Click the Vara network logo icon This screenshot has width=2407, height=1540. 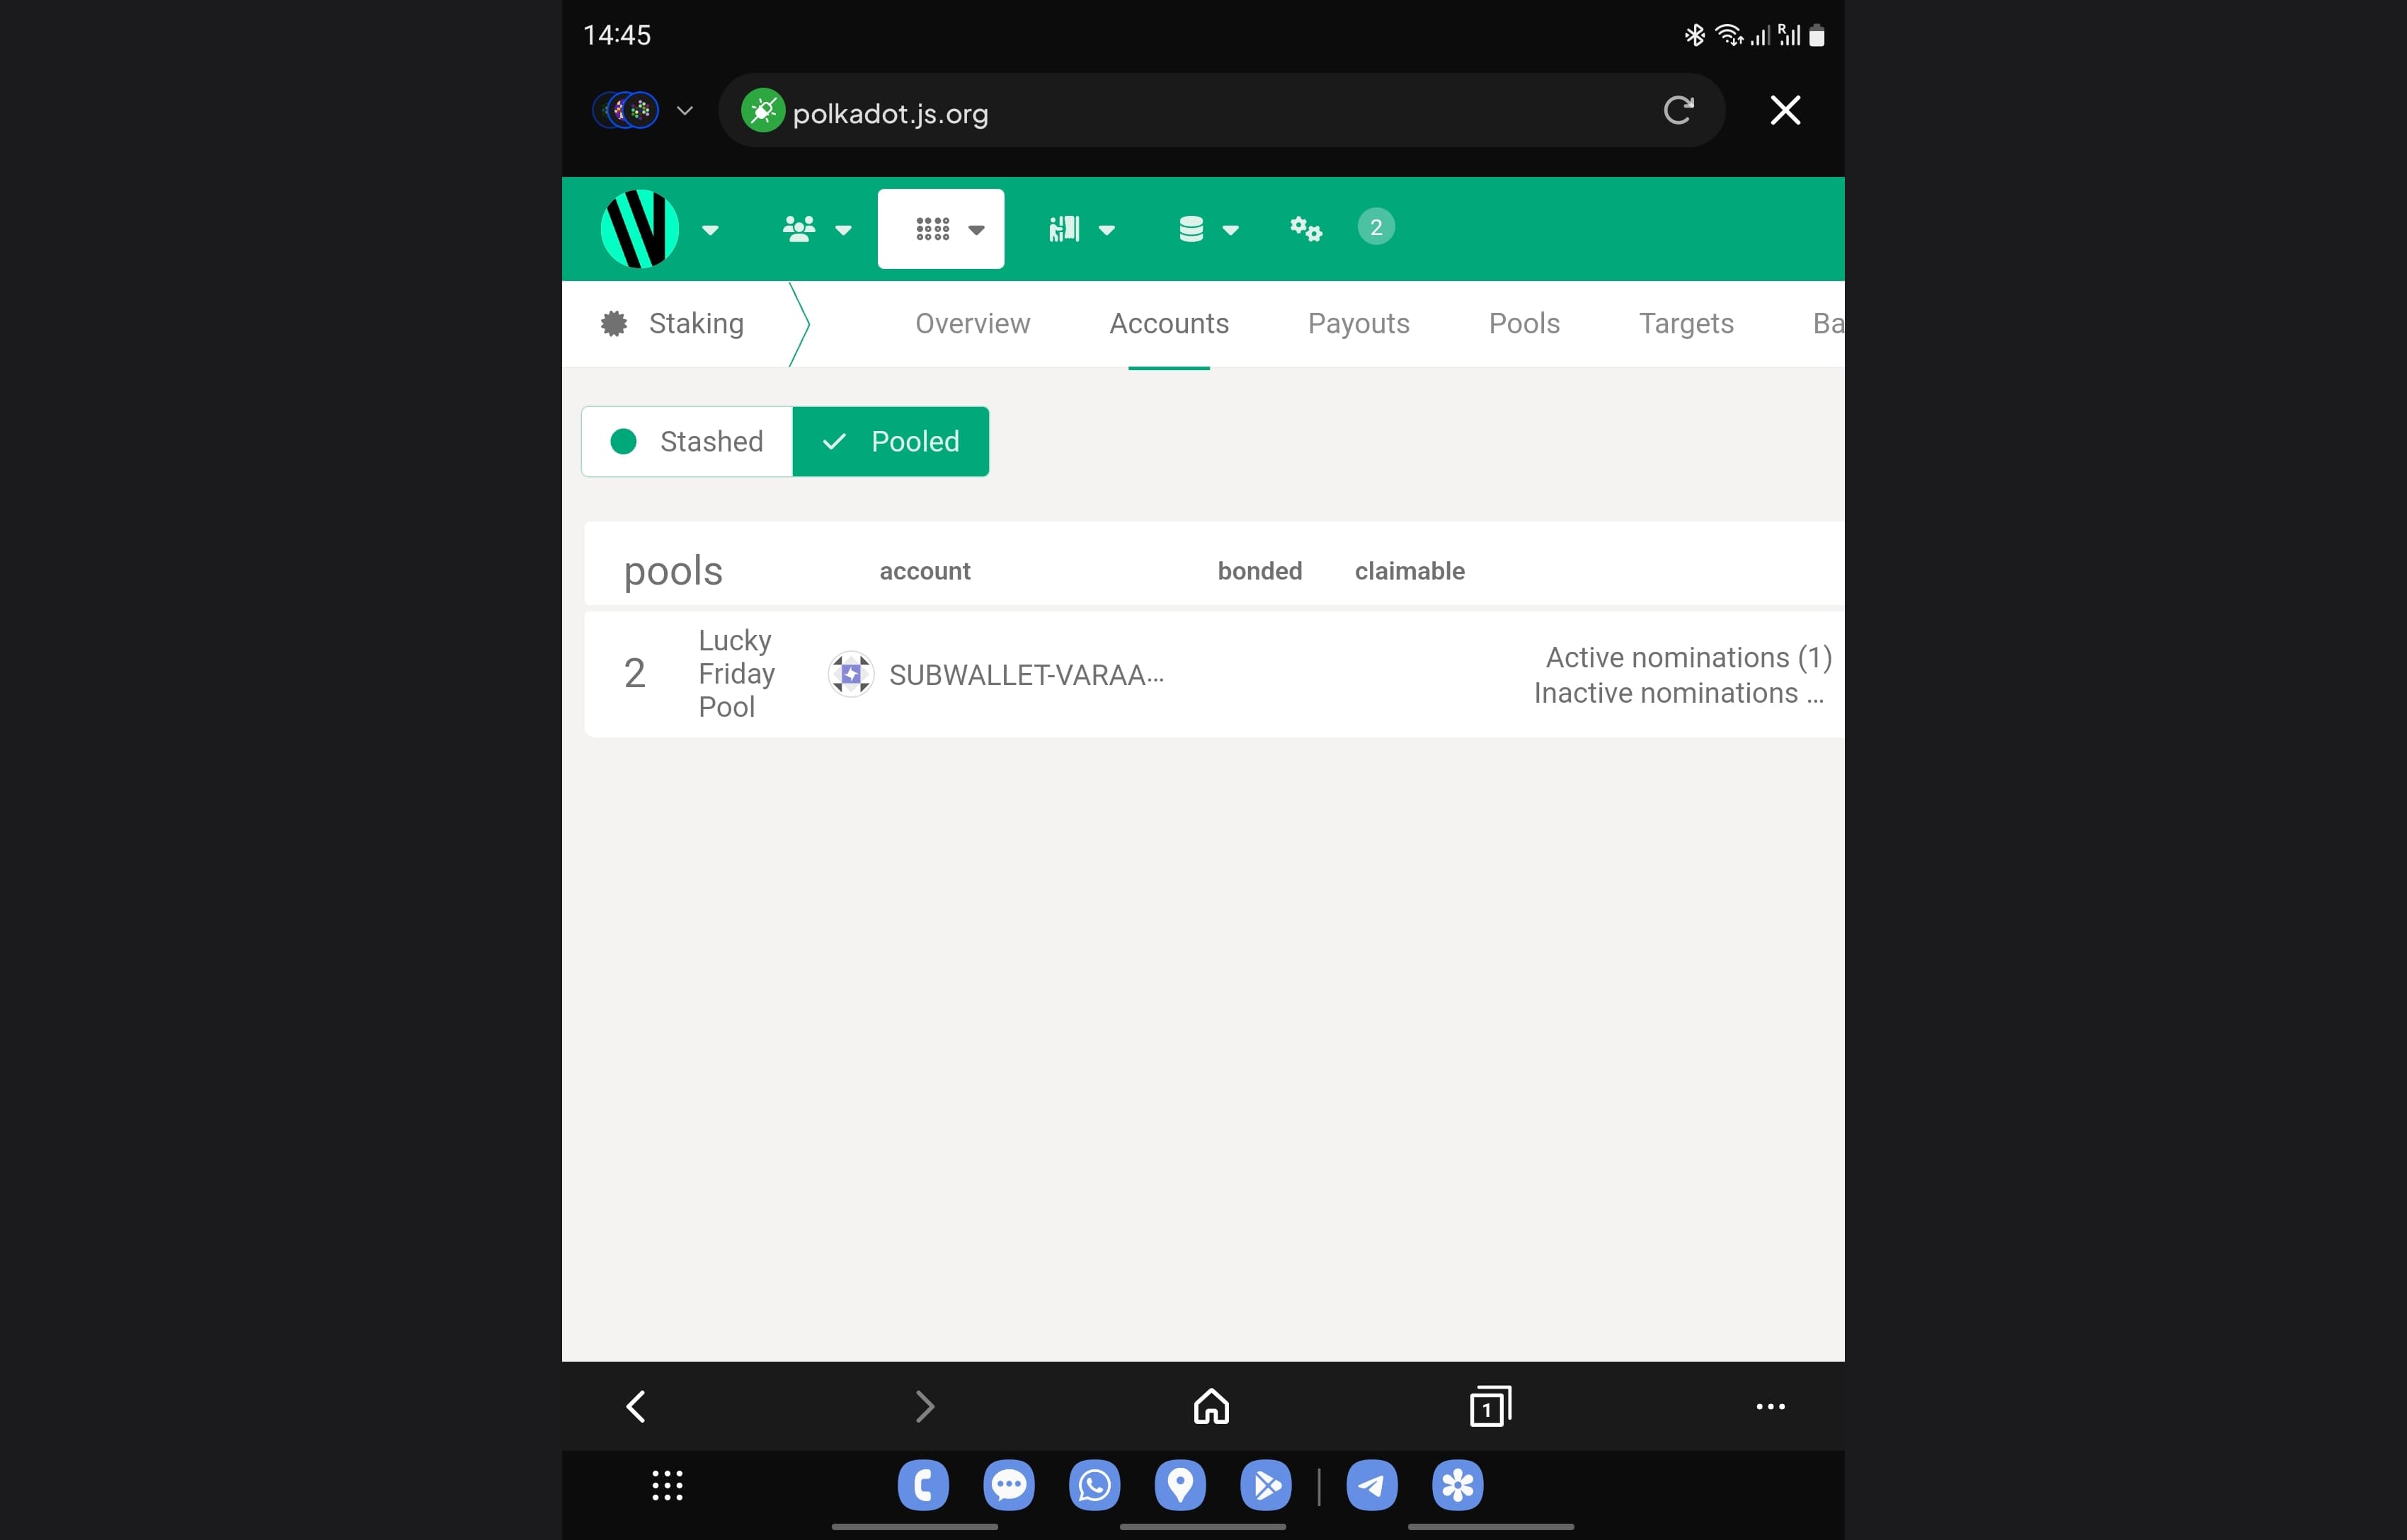click(x=639, y=229)
